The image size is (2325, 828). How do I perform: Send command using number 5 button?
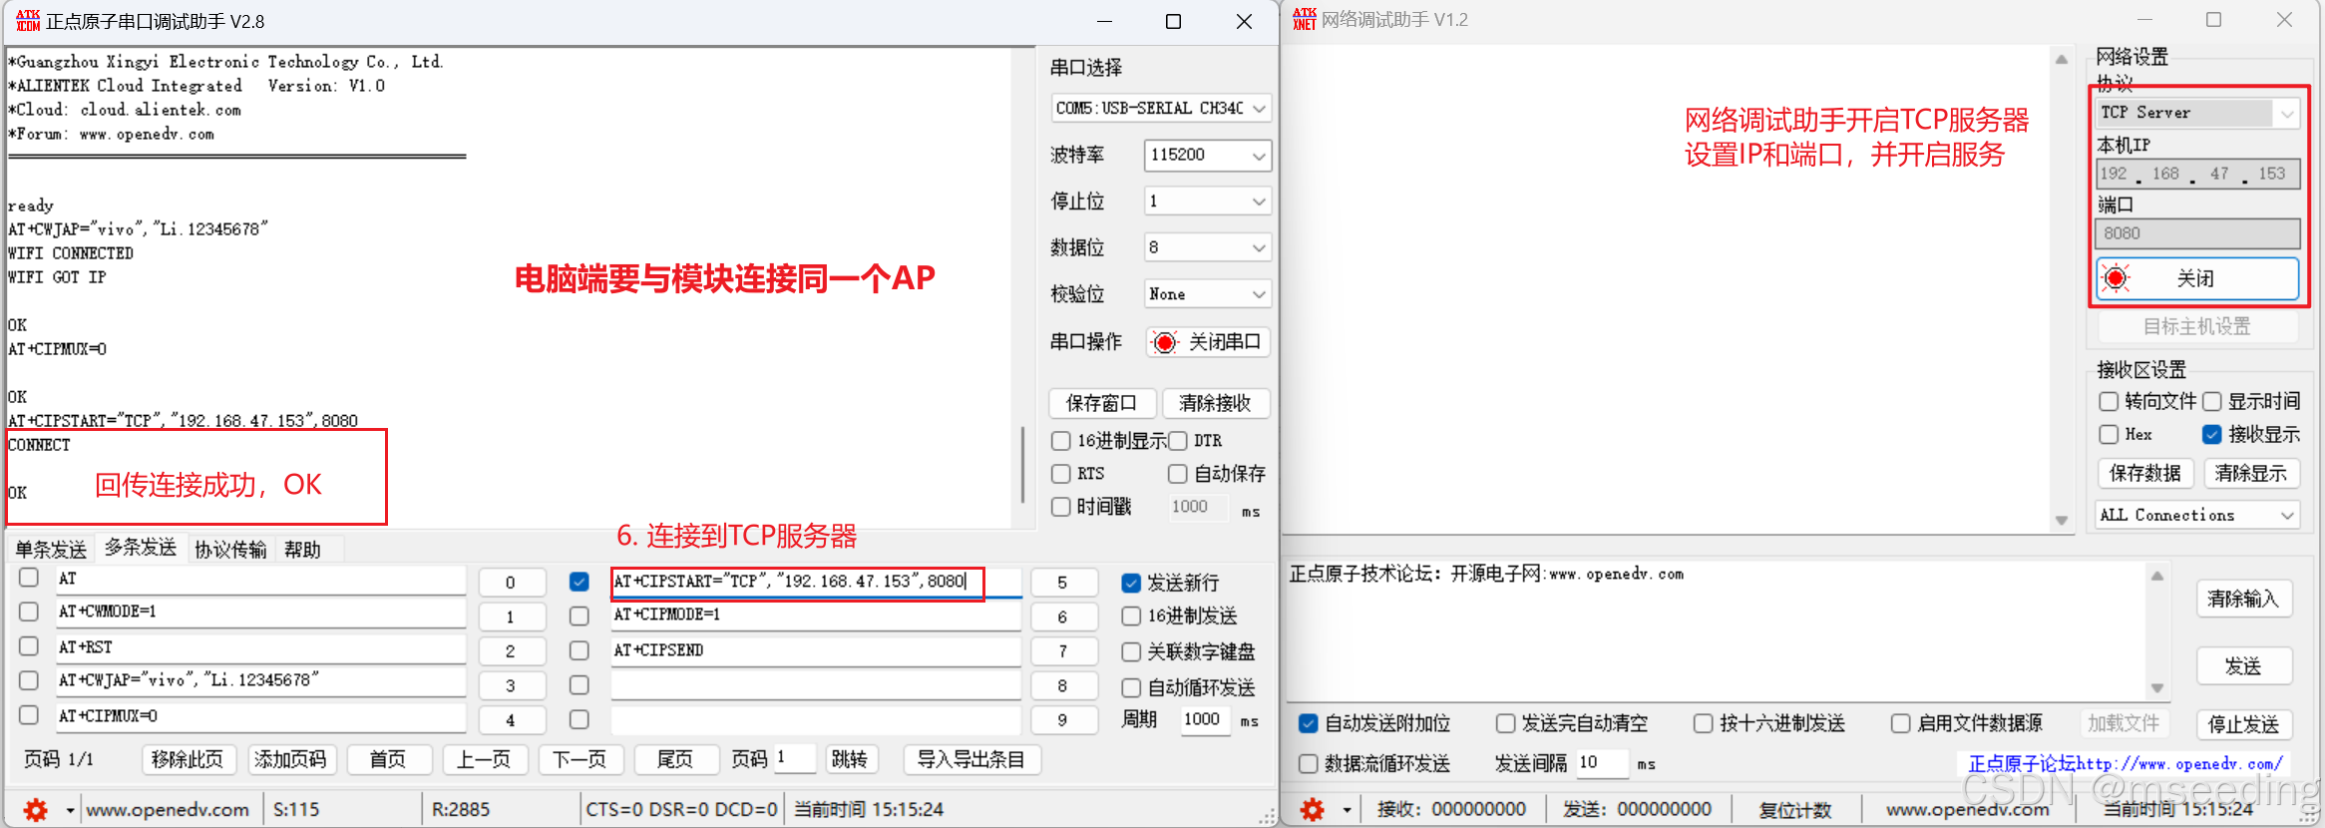pos(1062,583)
